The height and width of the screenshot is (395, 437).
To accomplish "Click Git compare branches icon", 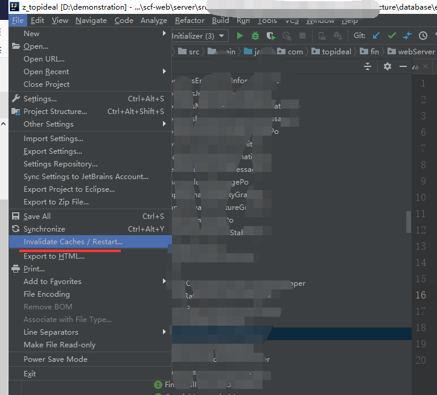I will coord(407,36).
